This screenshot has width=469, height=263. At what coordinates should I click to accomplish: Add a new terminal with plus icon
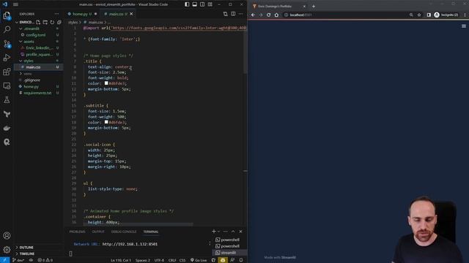pos(213,232)
